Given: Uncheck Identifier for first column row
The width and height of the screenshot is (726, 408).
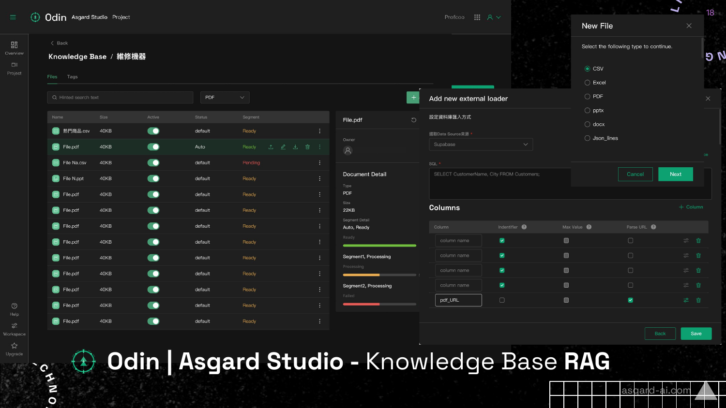Looking at the screenshot, I should coord(502,241).
